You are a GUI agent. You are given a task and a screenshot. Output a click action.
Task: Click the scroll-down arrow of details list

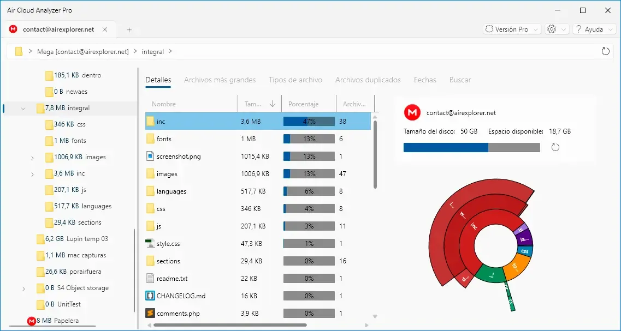pyautogui.click(x=375, y=316)
